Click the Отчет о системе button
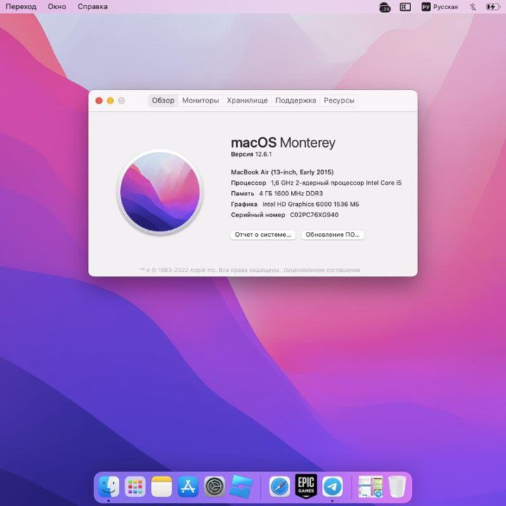This screenshot has width=506, height=506. coord(263,235)
